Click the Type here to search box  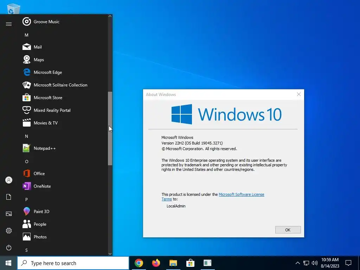click(x=73, y=263)
